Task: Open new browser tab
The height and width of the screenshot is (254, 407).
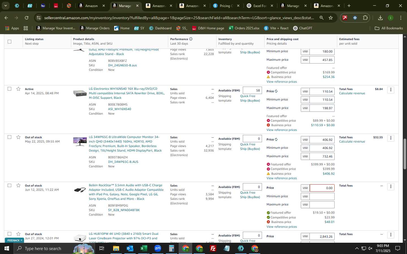Action: (349, 6)
